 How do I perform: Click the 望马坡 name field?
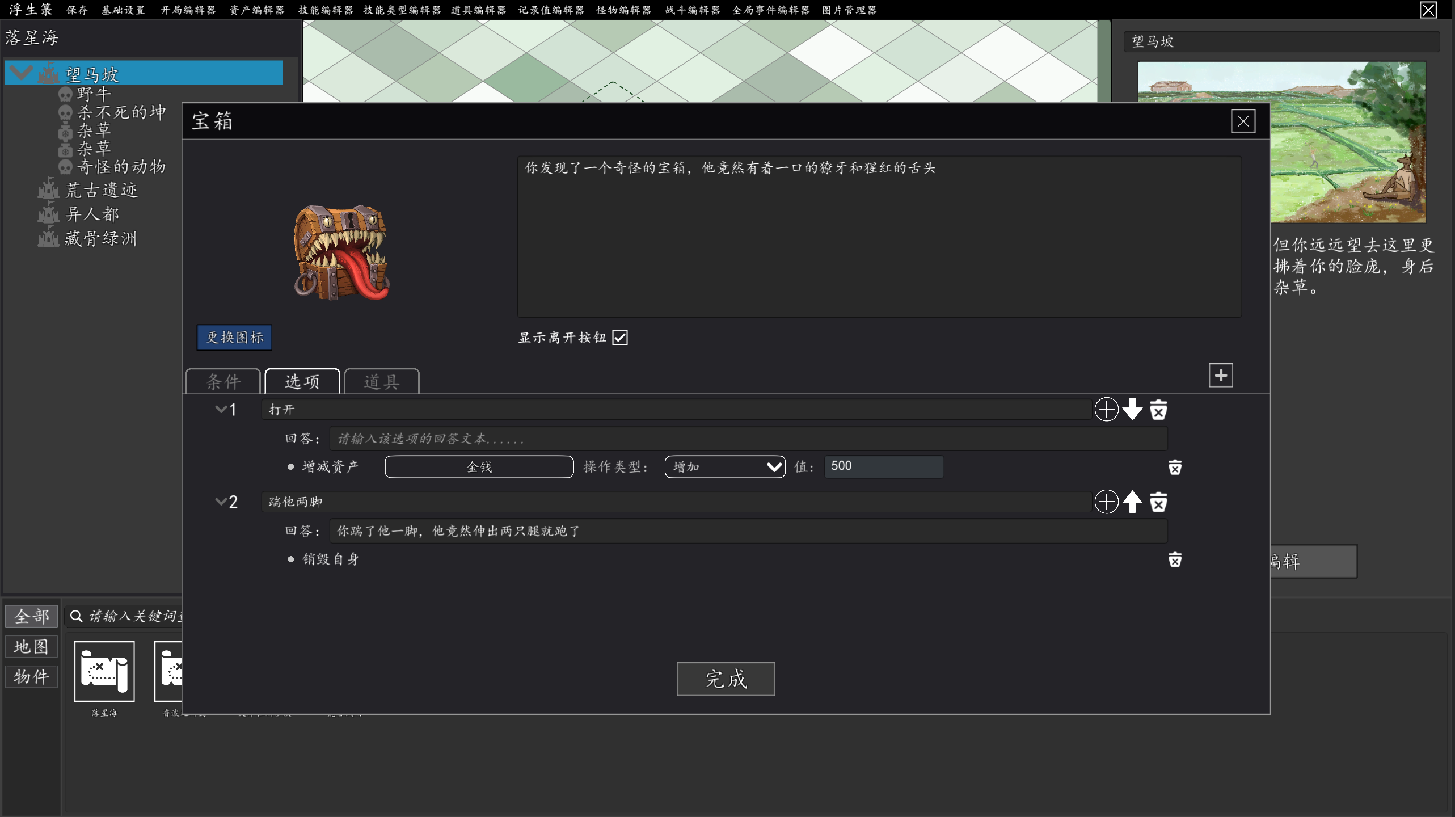(1281, 41)
